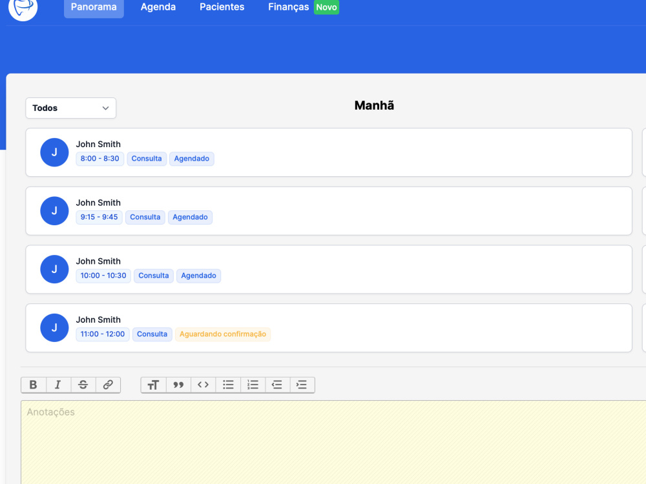
Task: Click Consulta tag on 9:15 appointment
Action: click(145, 217)
